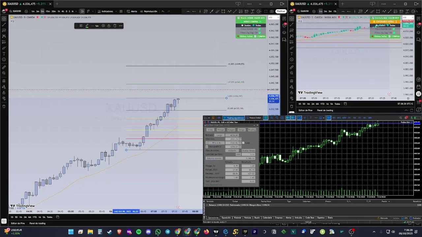
Task: Select the trend line drawing tool
Action: (x=4, y=25)
